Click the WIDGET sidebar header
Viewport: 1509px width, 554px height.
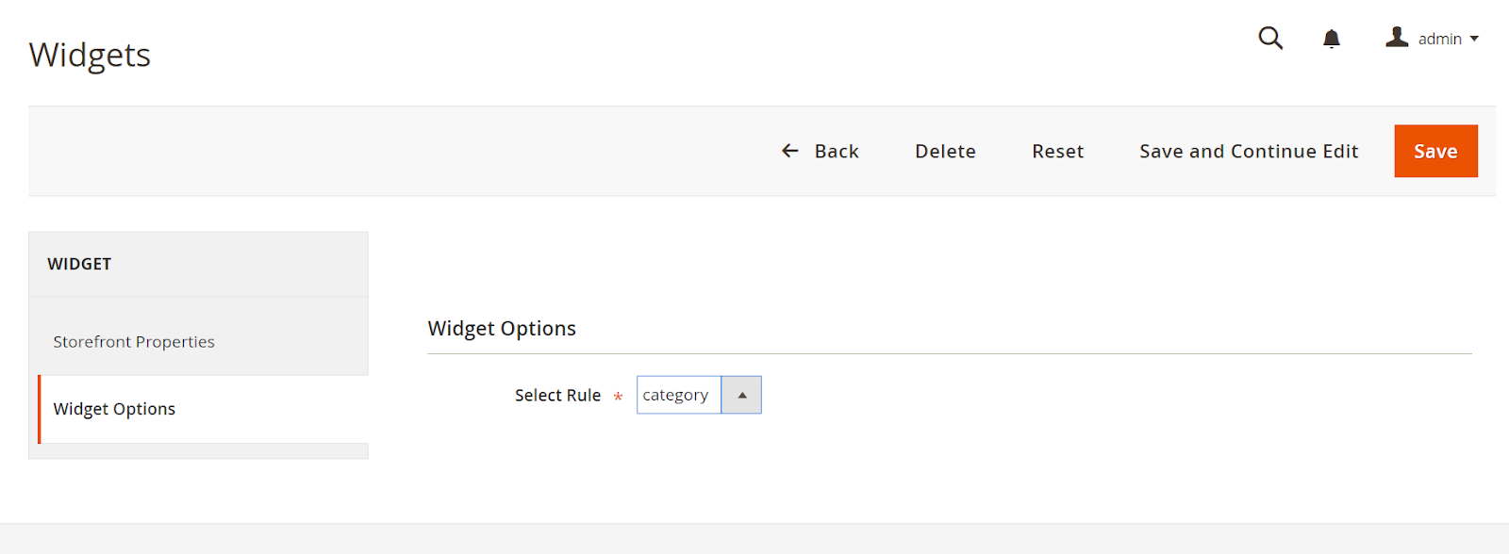[79, 265]
